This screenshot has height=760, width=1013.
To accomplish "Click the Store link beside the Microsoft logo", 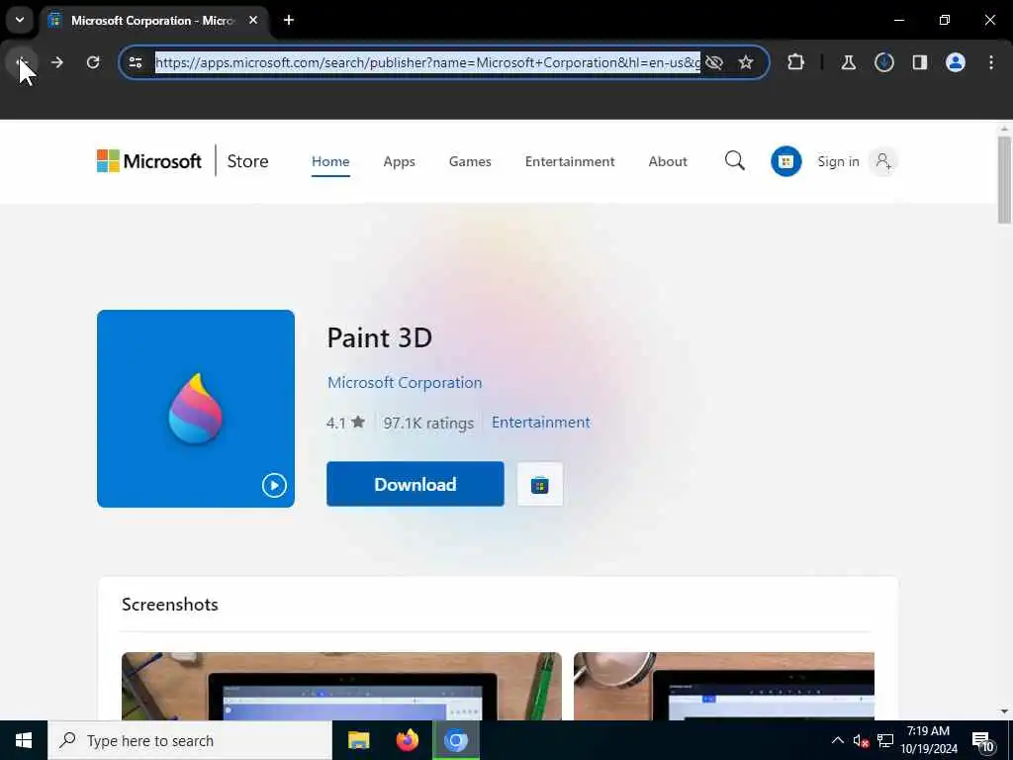I will (x=247, y=161).
